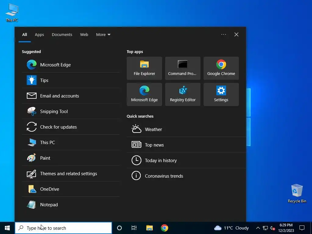Screen dimensions: 312x234
Task: Switch to the Documents tab
Action: (x=62, y=34)
